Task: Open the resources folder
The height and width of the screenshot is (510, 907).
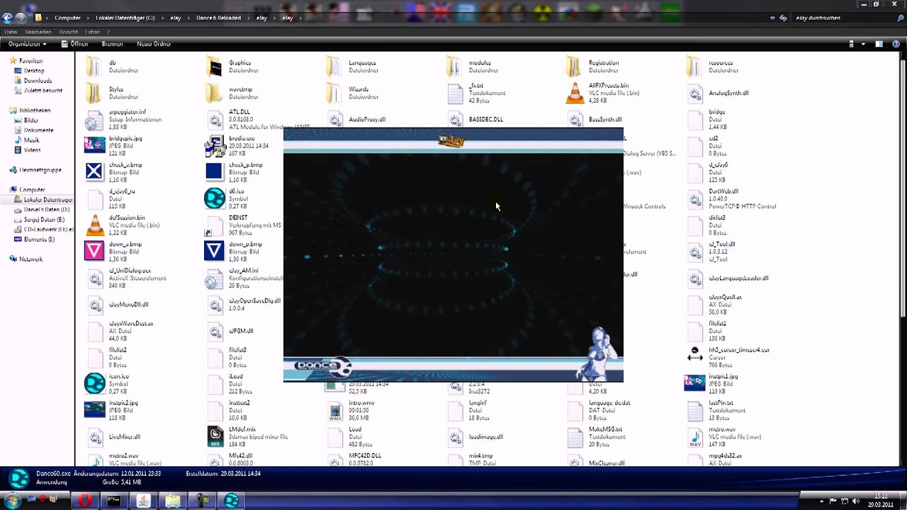Action: point(694,67)
